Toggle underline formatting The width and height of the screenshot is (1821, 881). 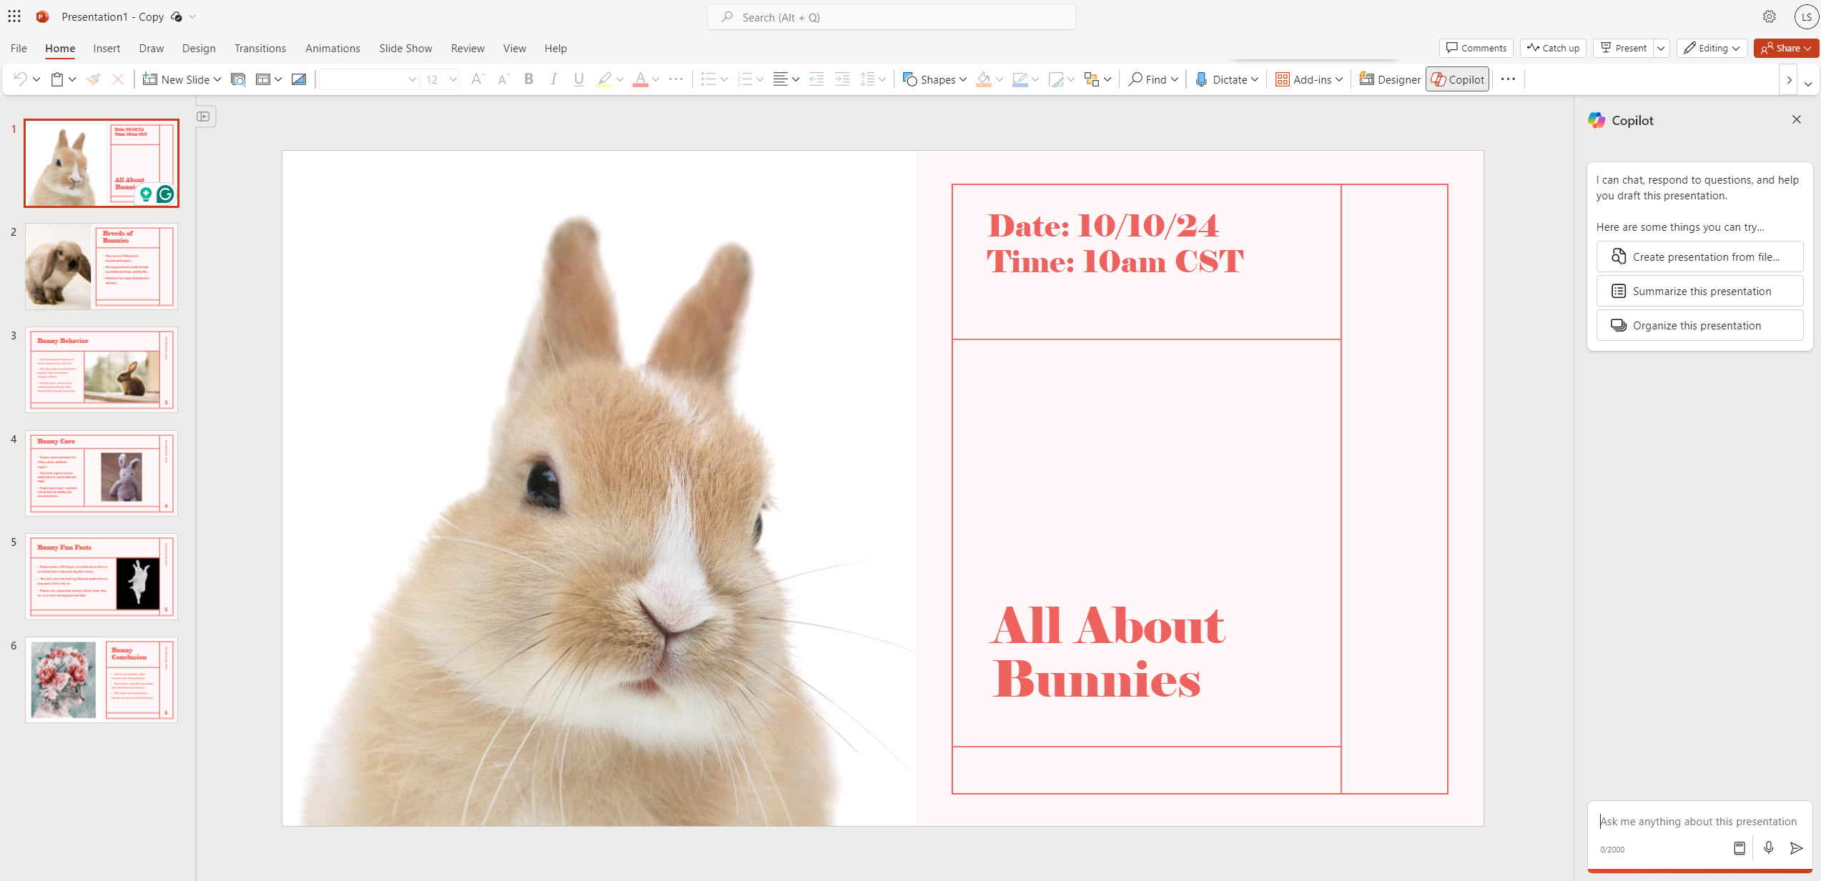point(578,79)
